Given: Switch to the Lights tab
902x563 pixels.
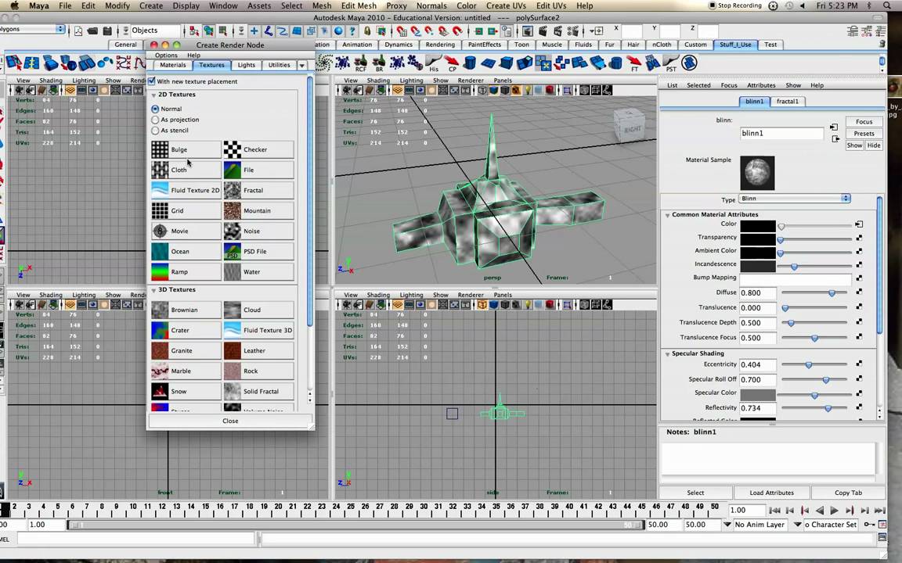Looking at the screenshot, I should (x=246, y=65).
